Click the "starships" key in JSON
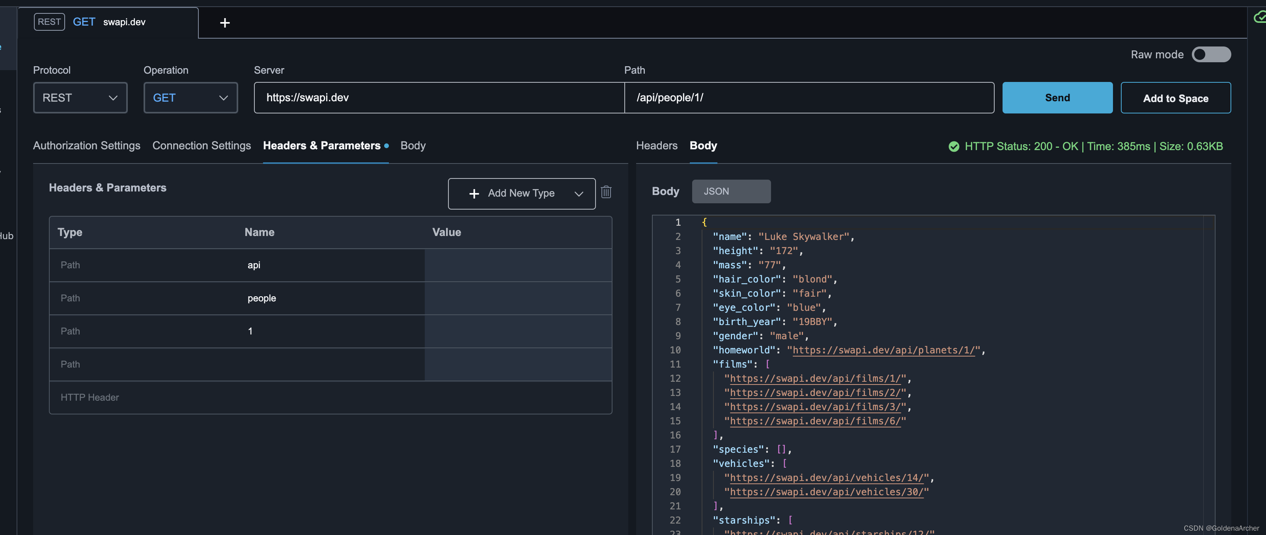 click(x=744, y=520)
